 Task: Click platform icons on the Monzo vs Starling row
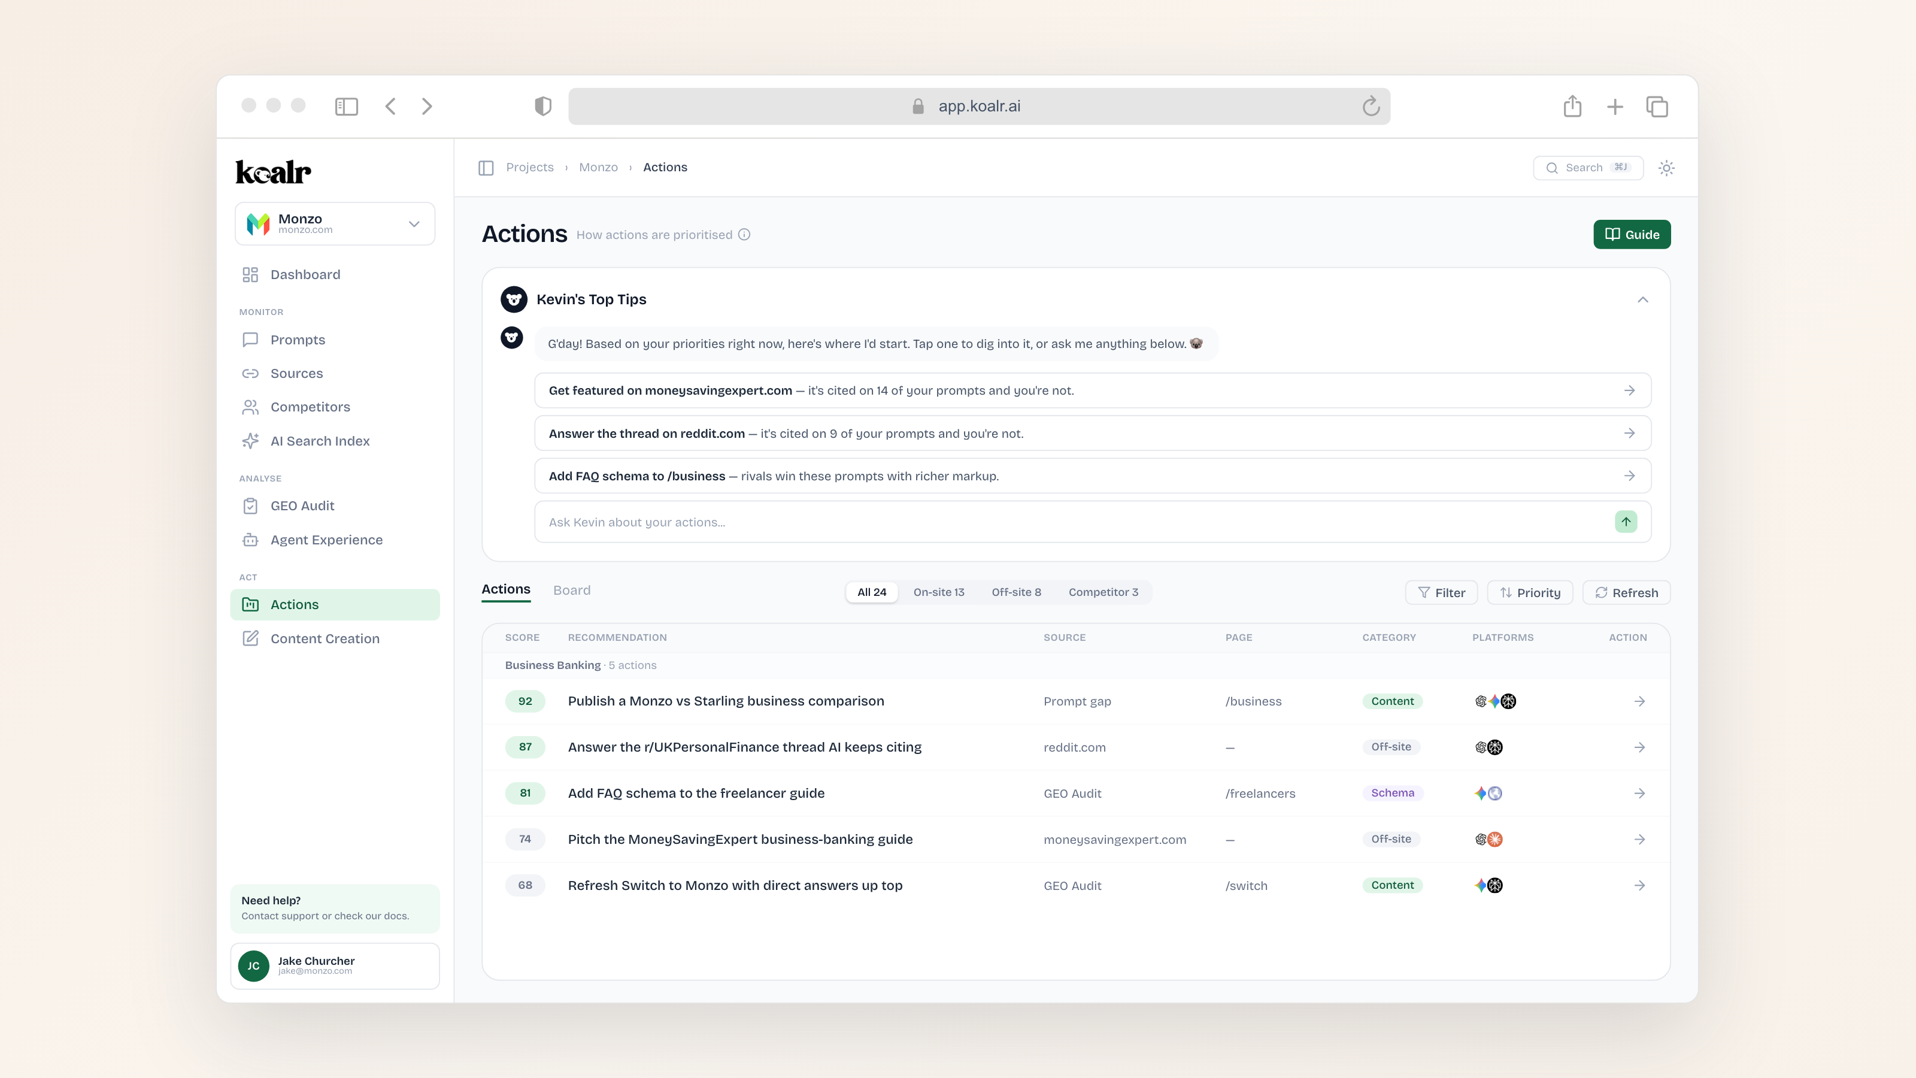[1495, 701]
